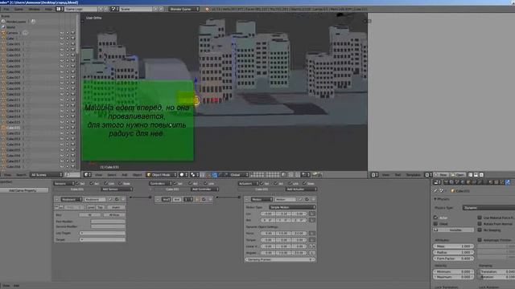Open the Physics Type Dynamic dropdown

(488, 208)
